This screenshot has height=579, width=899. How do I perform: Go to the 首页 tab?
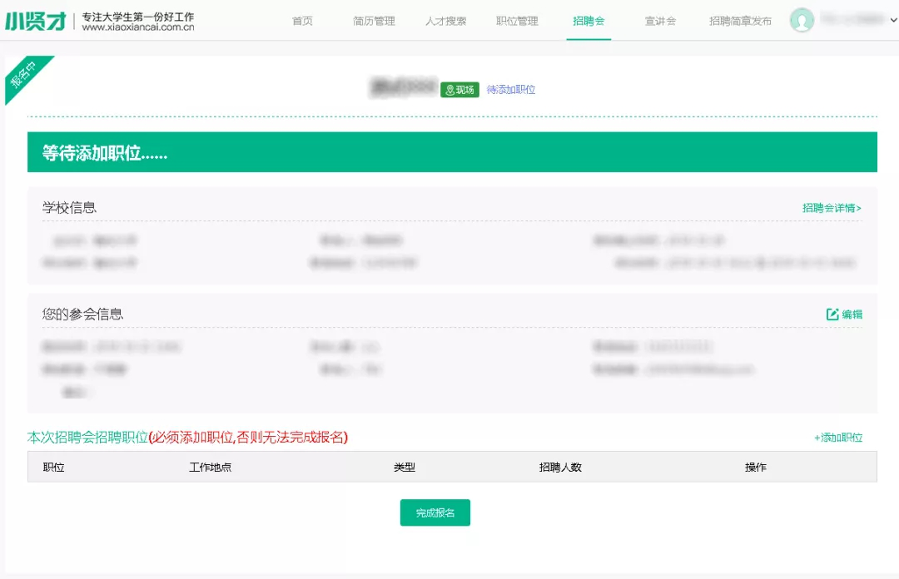[302, 21]
